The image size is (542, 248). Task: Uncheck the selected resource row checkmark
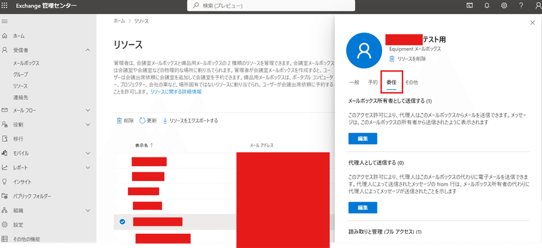(x=122, y=222)
